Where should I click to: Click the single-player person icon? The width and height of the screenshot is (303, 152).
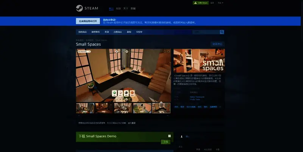(182, 136)
